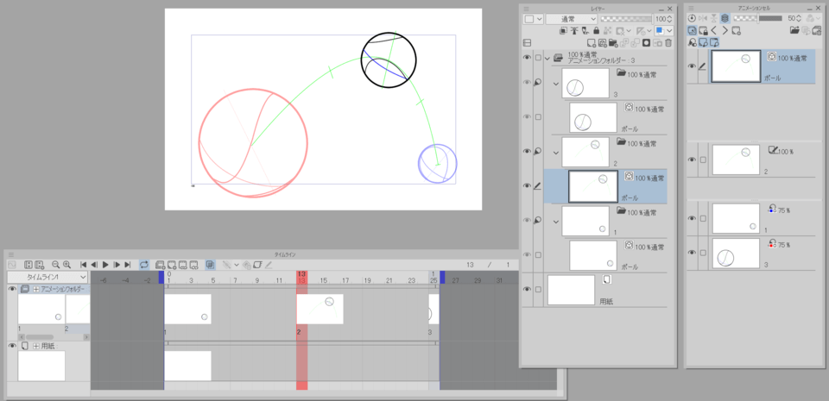Jump to the last timeline frame
The height and width of the screenshot is (401, 829).
pyautogui.click(x=128, y=265)
